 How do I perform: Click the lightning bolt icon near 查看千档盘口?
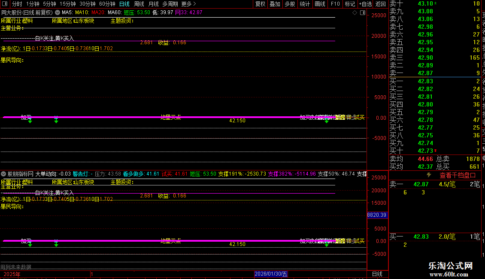point(429,175)
